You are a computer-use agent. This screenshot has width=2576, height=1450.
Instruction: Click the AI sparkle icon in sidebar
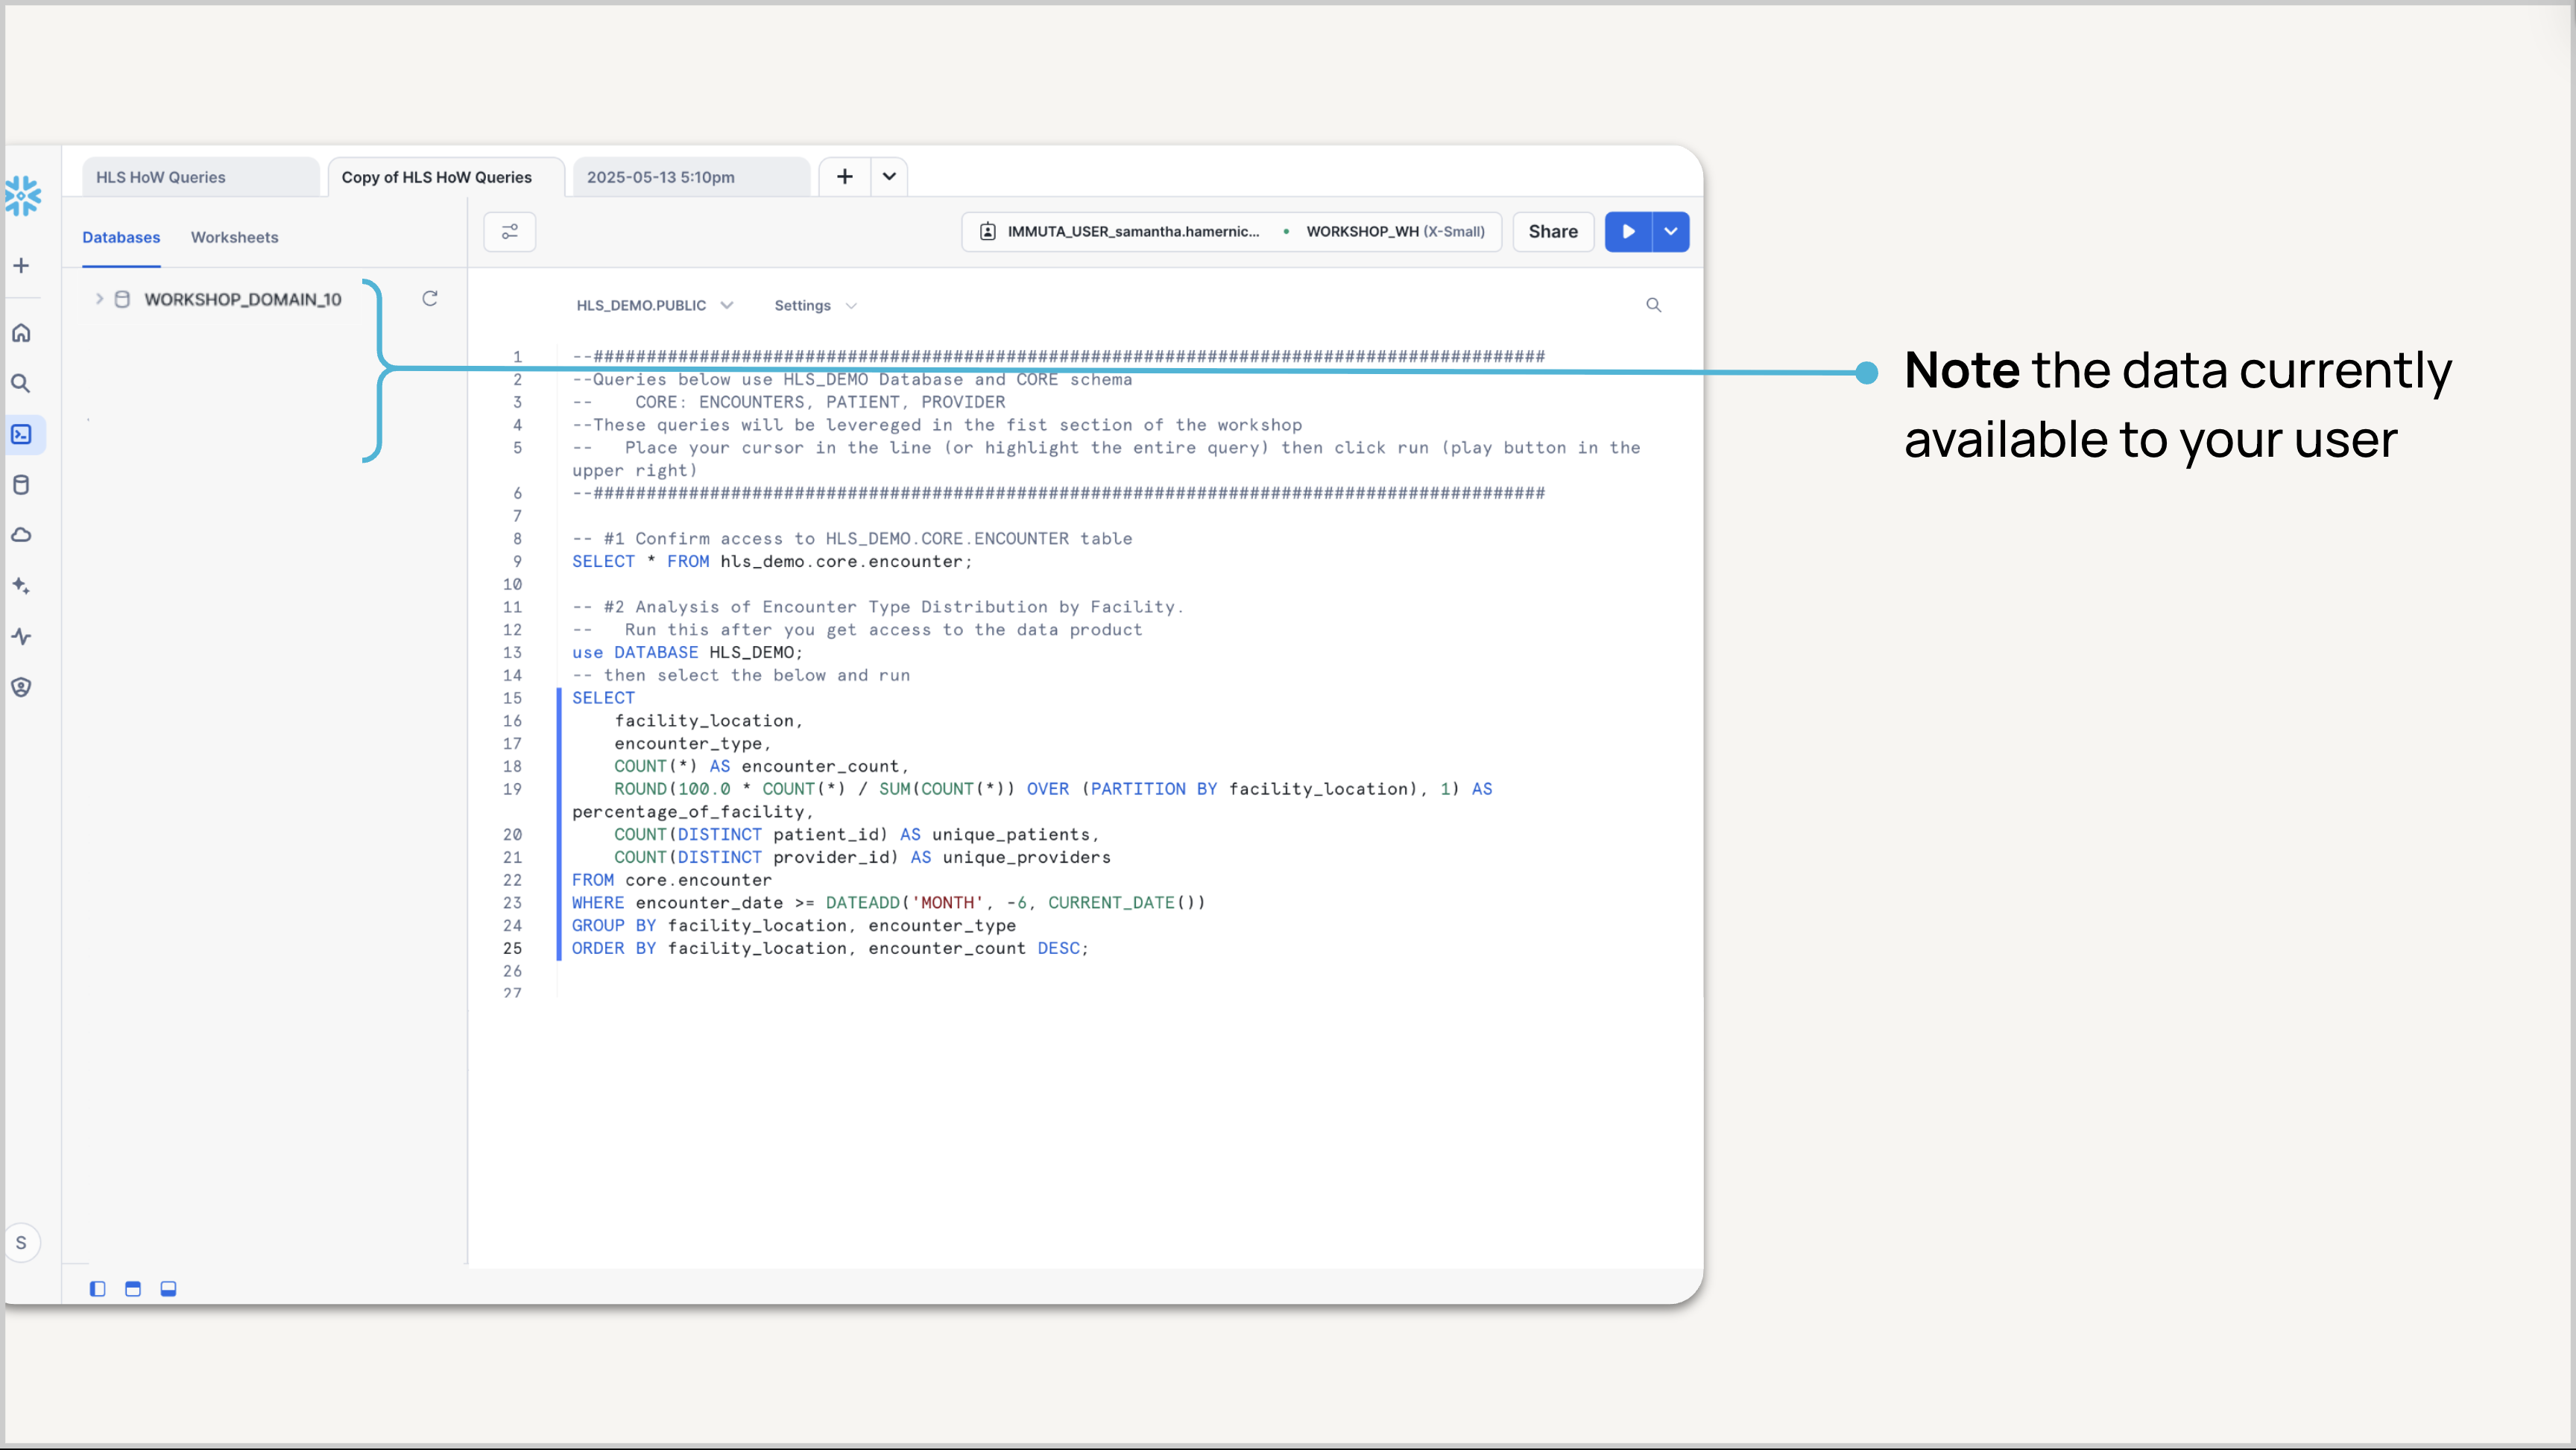click(x=21, y=586)
